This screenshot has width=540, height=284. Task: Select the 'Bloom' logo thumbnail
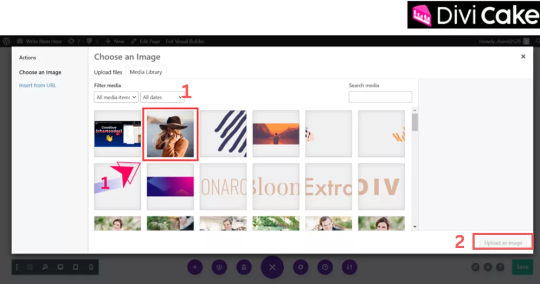coord(276,186)
